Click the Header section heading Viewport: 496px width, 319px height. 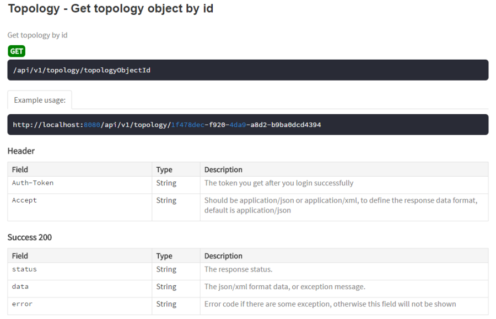[21, 151]
